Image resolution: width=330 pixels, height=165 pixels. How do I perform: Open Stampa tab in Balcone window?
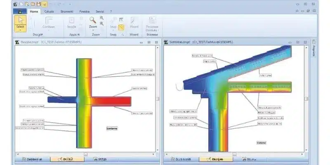tap(101, 159)
